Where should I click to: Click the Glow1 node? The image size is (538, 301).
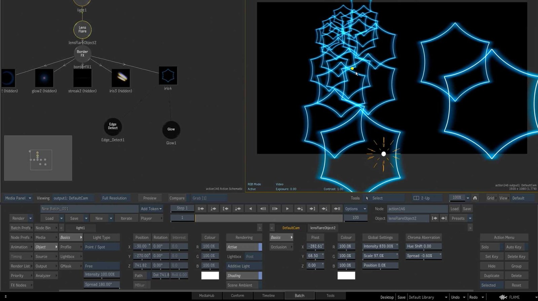point(171,130)
